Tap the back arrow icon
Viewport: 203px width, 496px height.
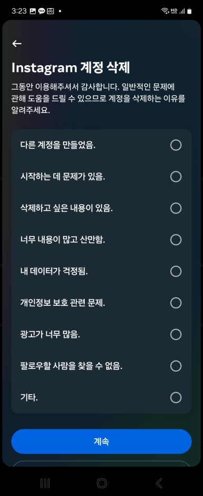[17, 44]
